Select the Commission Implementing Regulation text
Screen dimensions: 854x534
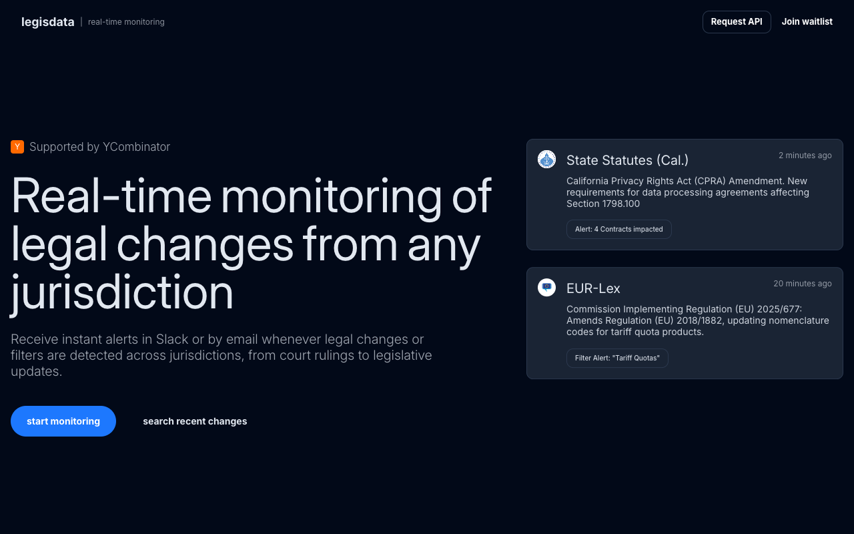tap(697, 320)
